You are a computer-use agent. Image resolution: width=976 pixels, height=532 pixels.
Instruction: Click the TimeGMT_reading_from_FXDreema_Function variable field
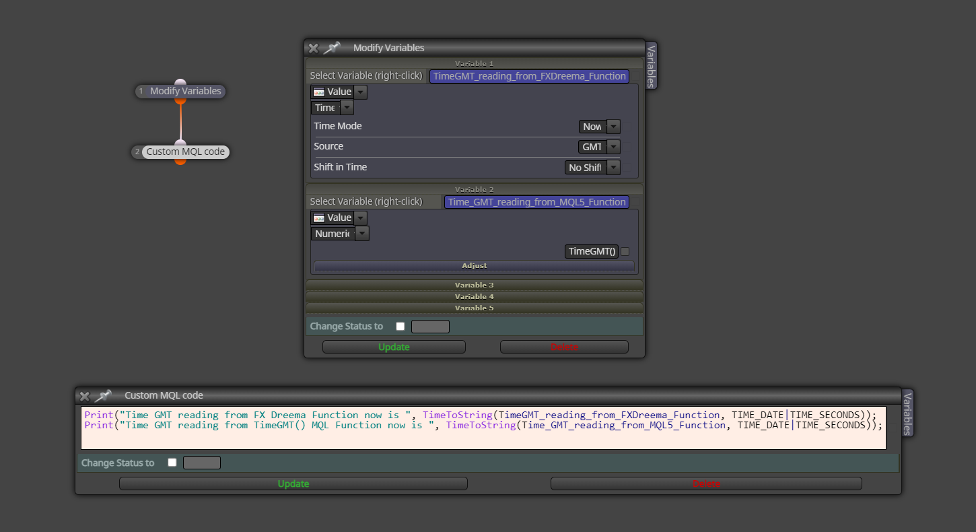pos(529,76)
